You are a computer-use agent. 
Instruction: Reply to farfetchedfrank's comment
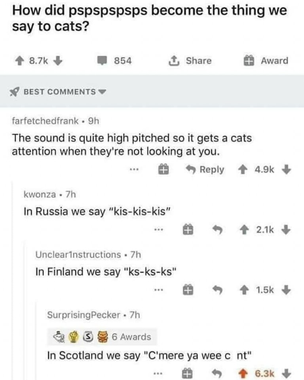point(205,169)
